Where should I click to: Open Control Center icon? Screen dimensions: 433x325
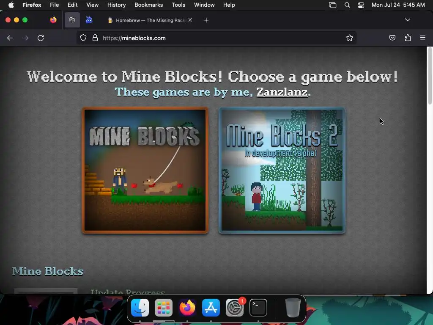pos(361,5)
